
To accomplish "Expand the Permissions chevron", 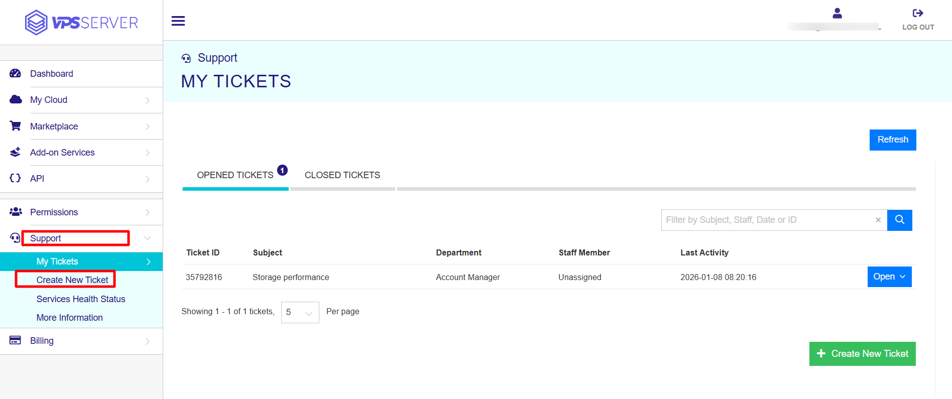I will click(x=148, y=212).
